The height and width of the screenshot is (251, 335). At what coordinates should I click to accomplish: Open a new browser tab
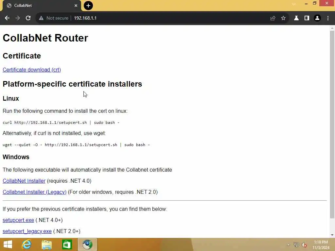pyautogui.click(x=88, y=6)
